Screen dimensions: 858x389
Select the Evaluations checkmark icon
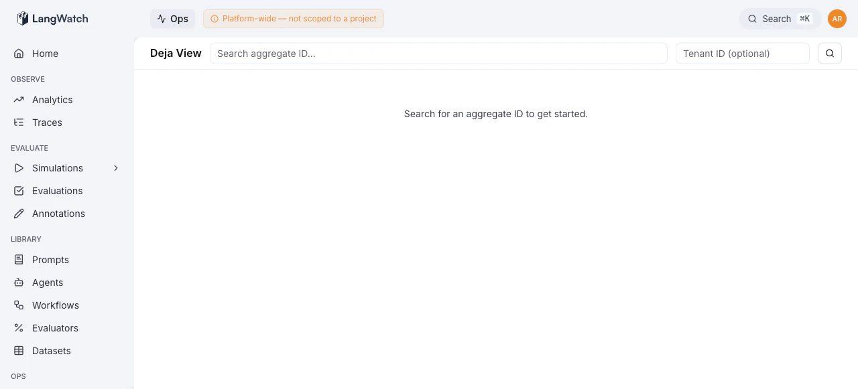coord(19,190)
